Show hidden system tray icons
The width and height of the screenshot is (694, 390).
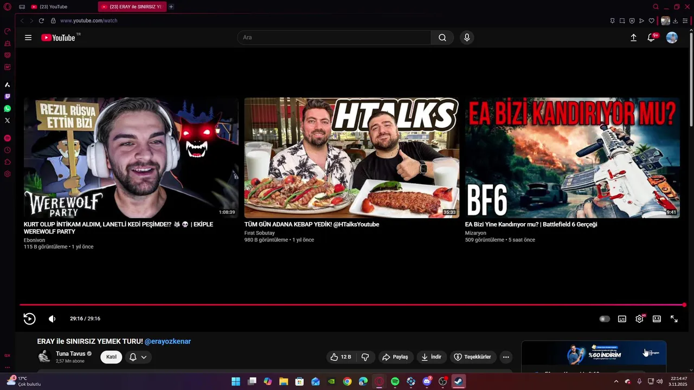[616, 381]
